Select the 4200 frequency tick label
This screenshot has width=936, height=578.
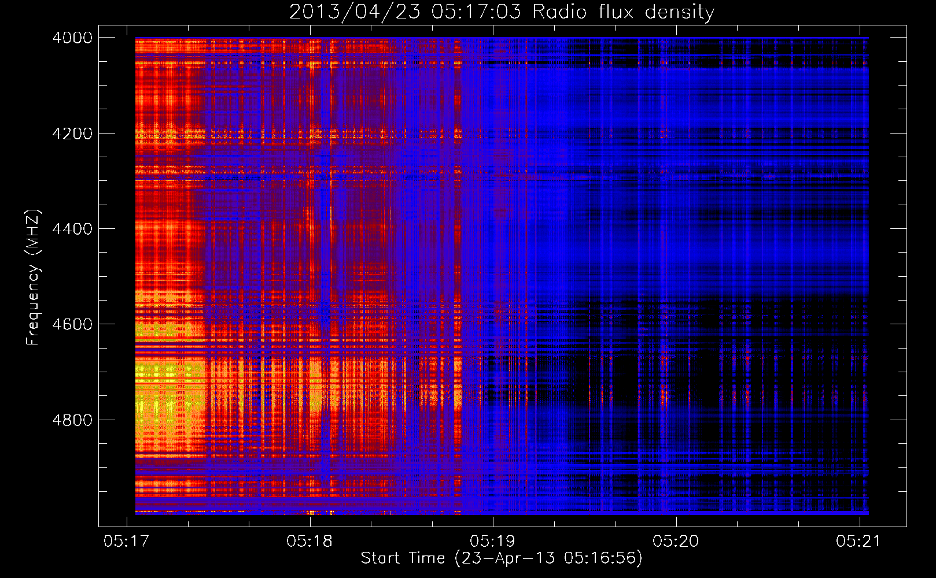72,134
